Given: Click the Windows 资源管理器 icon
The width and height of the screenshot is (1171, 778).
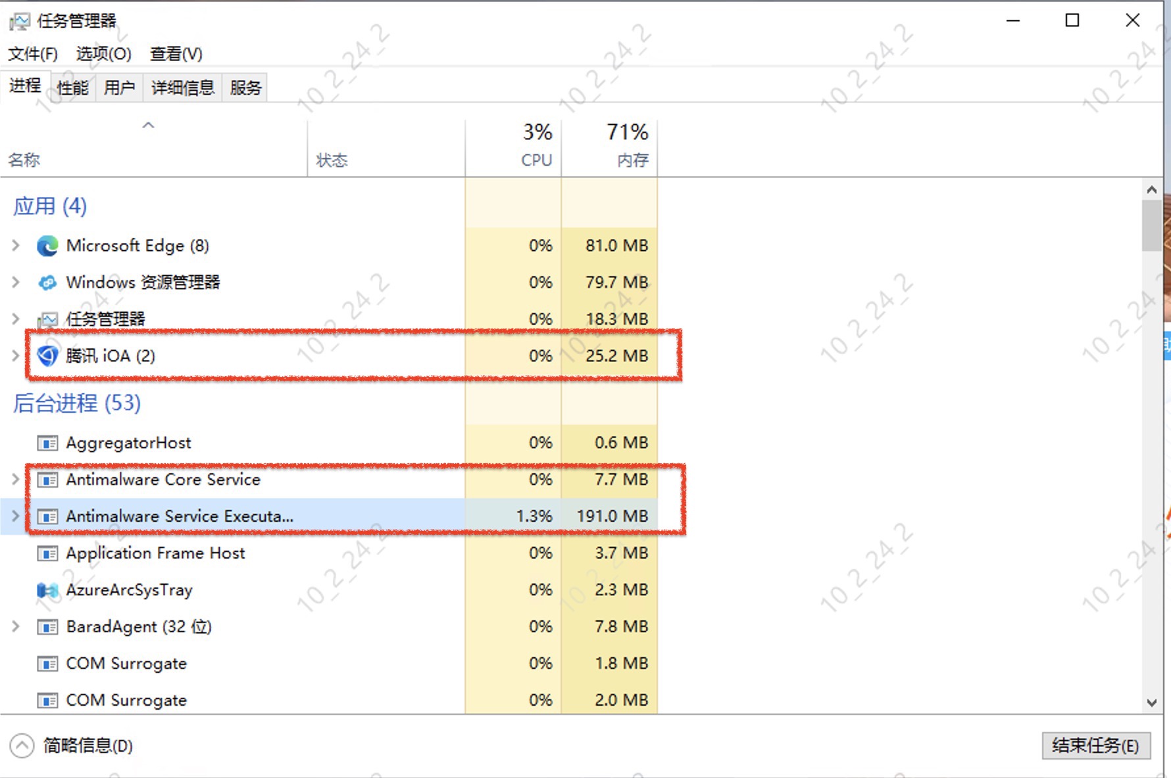Looking at the screenshot, I should tap(47, 283).
